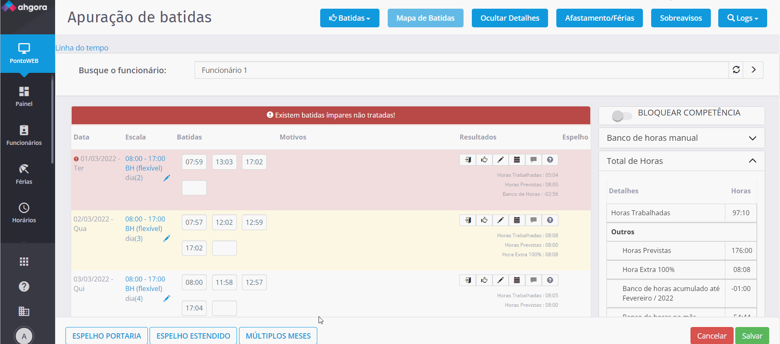Open the user avatar A

click(24, 336)
